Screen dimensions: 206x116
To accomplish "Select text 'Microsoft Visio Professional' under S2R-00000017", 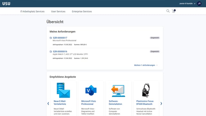I will [x=64, y=41].
